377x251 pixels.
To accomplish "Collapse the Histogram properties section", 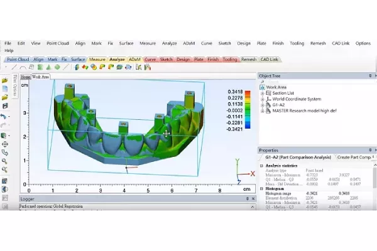I will click(x=261, y=188).
